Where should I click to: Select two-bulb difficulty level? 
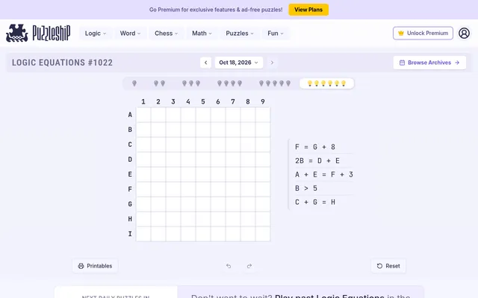pos(159,83)
